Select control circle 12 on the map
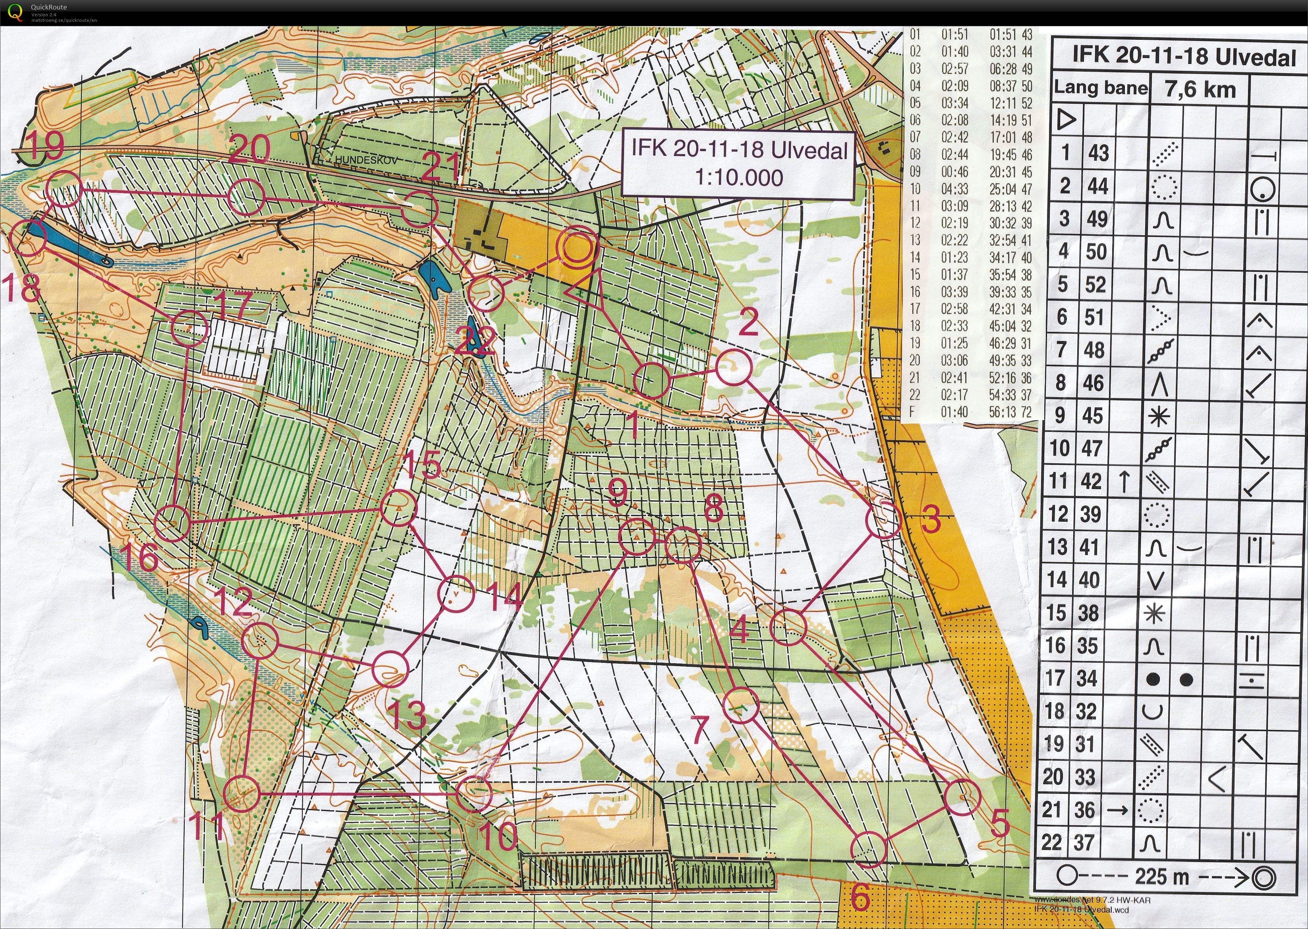The image size is (1308, 929). point(259,640)
